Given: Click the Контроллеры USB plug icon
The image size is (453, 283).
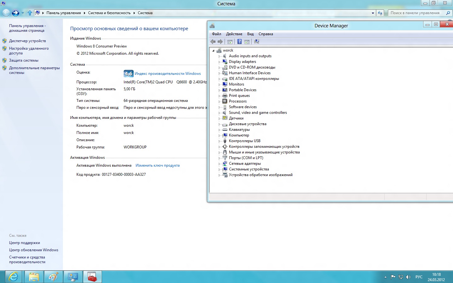Looking at the screenshot, I should (225, 141).
